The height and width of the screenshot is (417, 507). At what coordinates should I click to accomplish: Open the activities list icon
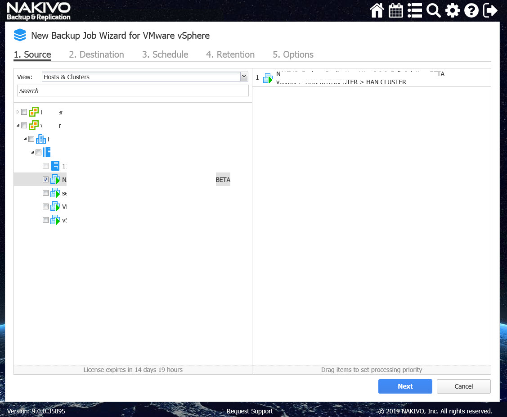coord(414,10)
